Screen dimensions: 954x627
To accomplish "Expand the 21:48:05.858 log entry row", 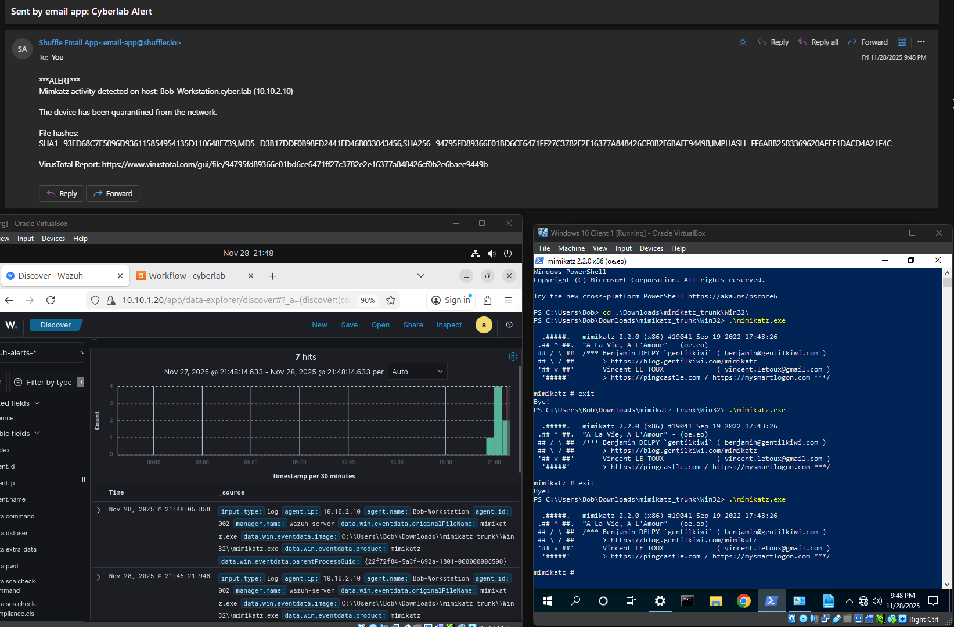I will [99, 510].
